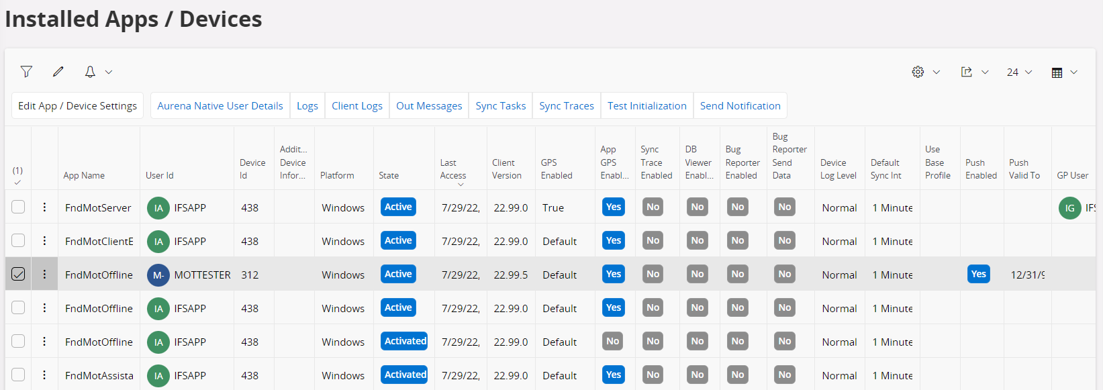Open three-dot menu for FndMotServer row
Image resolution: width=1103 pixels, height=390 pixels.
[44, 207]
